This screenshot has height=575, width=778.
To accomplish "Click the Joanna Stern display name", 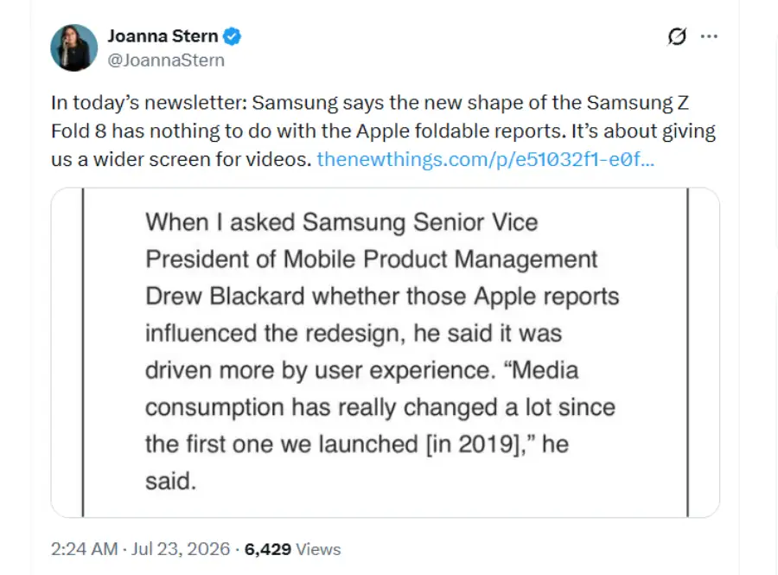I will click(163, 36).
